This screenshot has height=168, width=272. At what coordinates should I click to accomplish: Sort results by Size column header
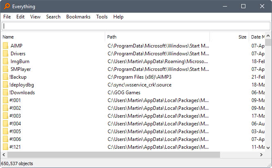pyautogui.click(x=229, y=37)
